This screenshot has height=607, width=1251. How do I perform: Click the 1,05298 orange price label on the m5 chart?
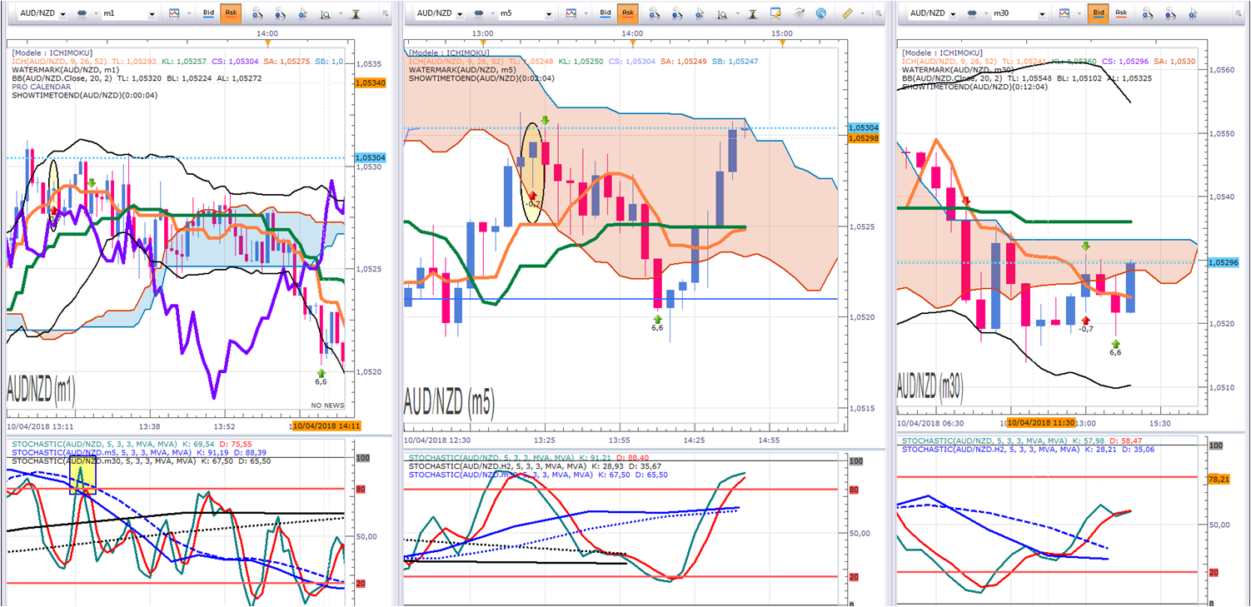[861, 138]
